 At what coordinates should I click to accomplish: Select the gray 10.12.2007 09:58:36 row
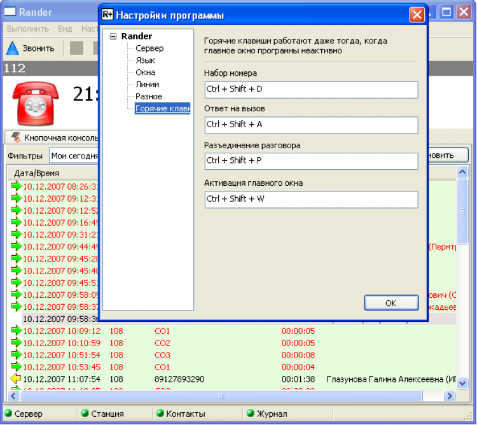pyautogui.click(x=60, y=319)
